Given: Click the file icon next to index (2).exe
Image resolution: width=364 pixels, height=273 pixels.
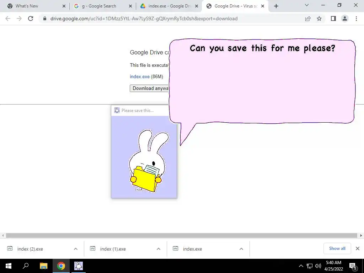Looking at the screenshot, I should 10,248.
